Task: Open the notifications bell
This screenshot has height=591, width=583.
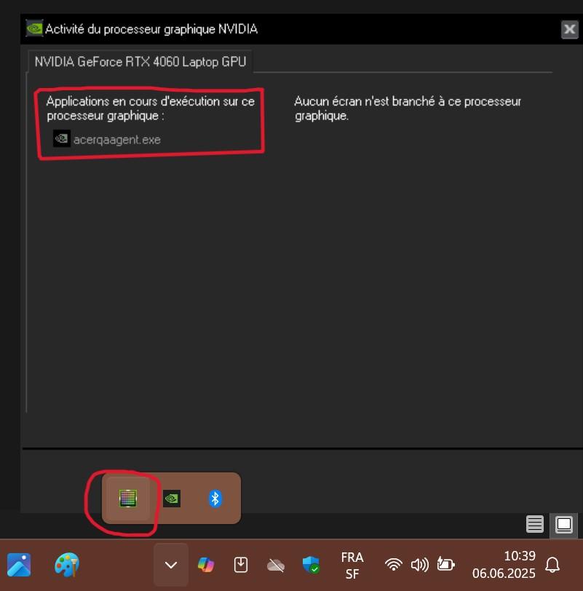Action: [x=552, y=565]
